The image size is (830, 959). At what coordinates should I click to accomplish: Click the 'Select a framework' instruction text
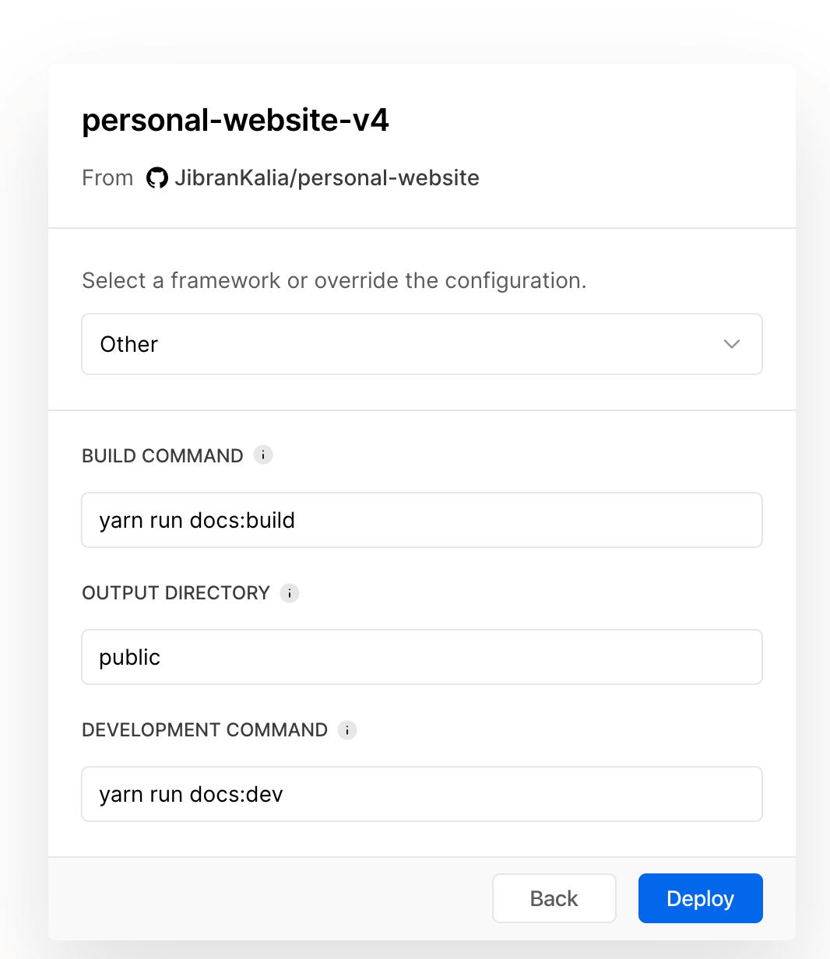pos(334,280)
